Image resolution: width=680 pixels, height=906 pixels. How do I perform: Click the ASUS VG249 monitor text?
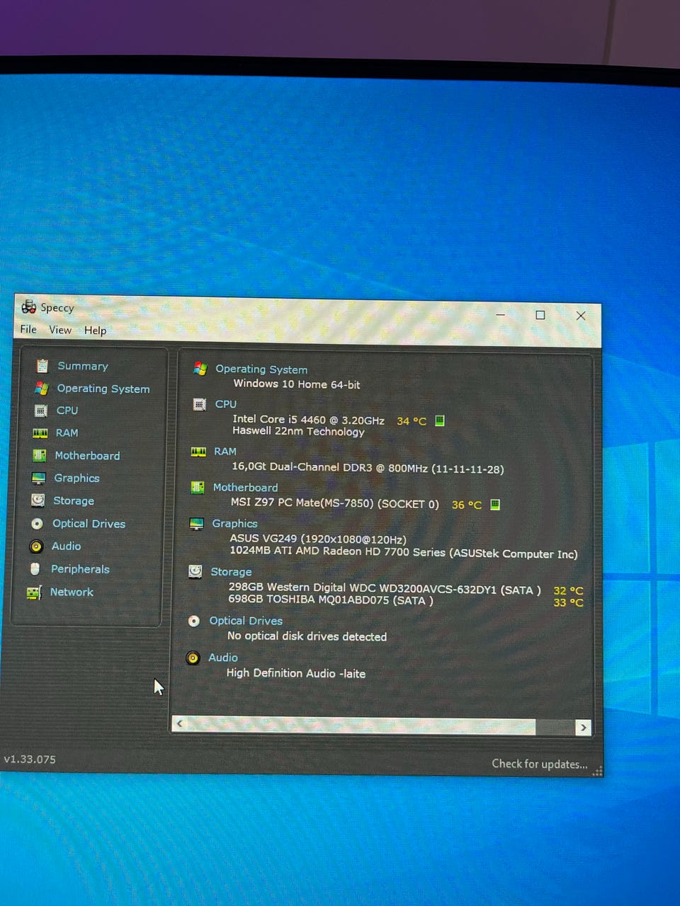click(318, 539)
